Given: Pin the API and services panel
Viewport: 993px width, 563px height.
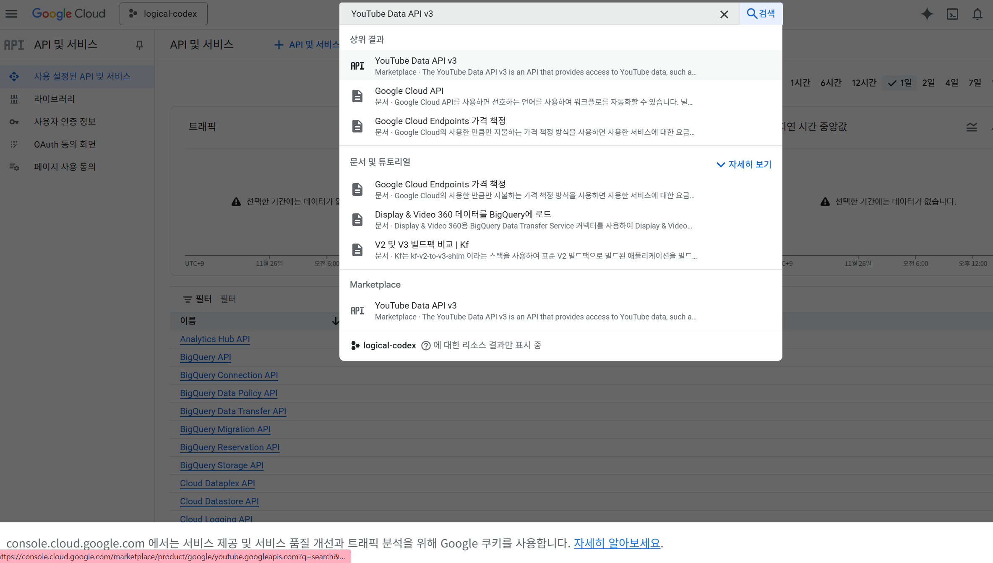Looking at the screenshot, I should 140,45.
